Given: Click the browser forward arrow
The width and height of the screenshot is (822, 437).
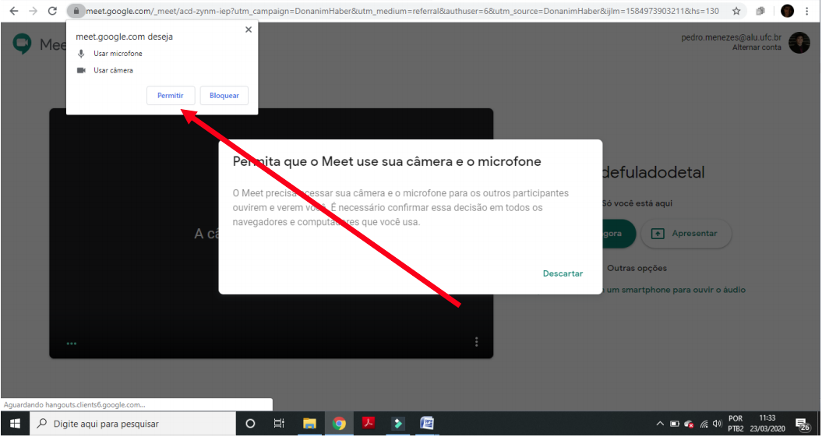Looking at the screenshot, I should (x=33, y=10).
